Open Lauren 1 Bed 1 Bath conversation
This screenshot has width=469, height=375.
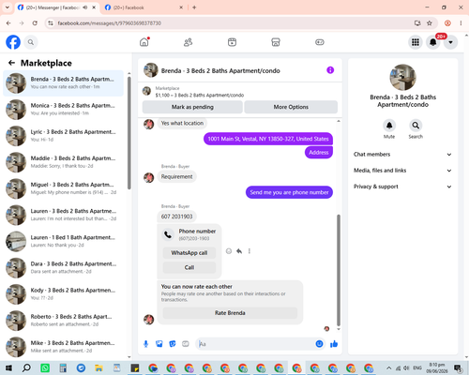click(64, 242)
